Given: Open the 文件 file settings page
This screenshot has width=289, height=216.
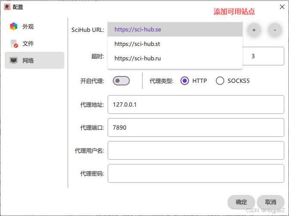Looking at the screenshot, I should tap(34, 44).
